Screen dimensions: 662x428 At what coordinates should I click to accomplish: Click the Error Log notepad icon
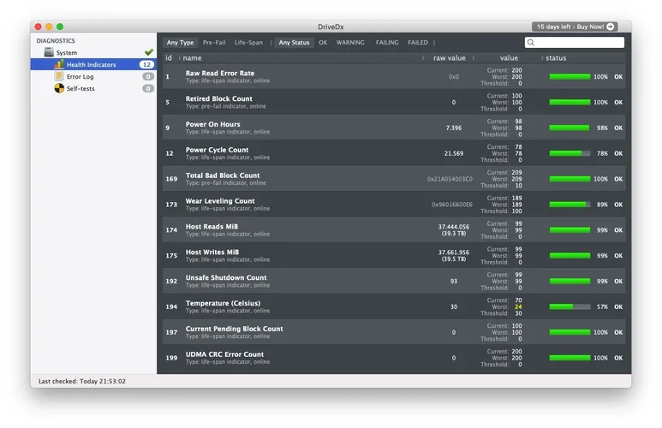(59, 77)
